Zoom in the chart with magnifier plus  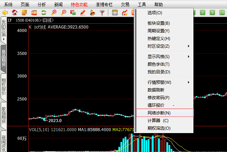54,13
